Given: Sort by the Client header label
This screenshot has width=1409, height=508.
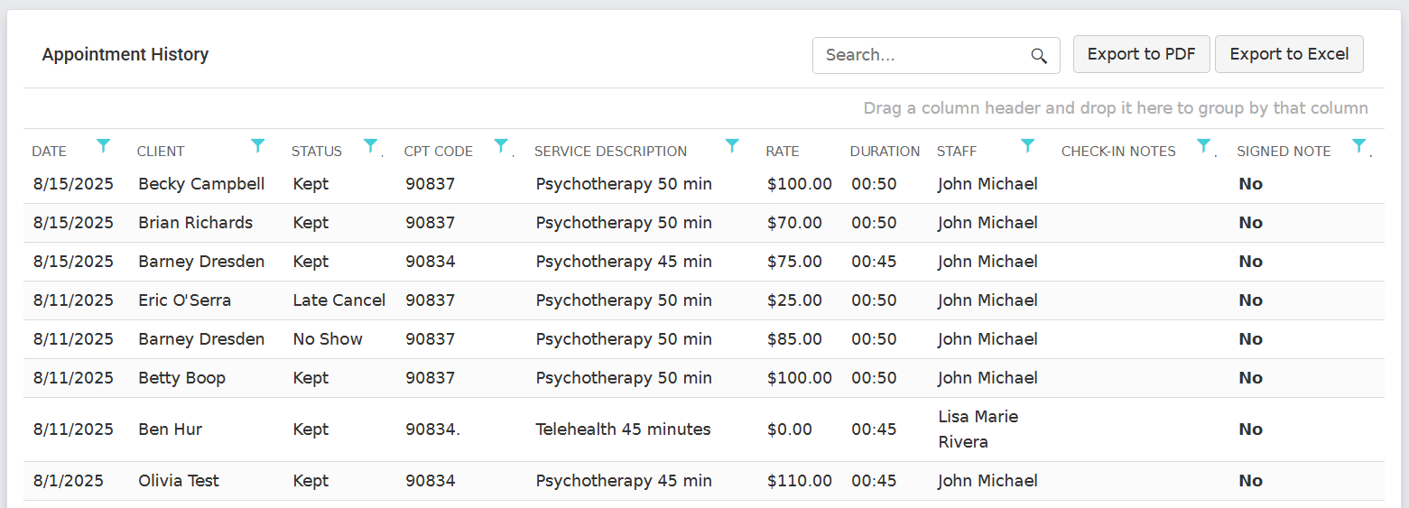Looking at the screenshot, I should (x=161, y=152).
